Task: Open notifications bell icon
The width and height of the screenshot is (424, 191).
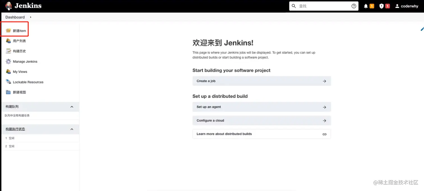Action: pyautogui.click(x=366, y=6)
